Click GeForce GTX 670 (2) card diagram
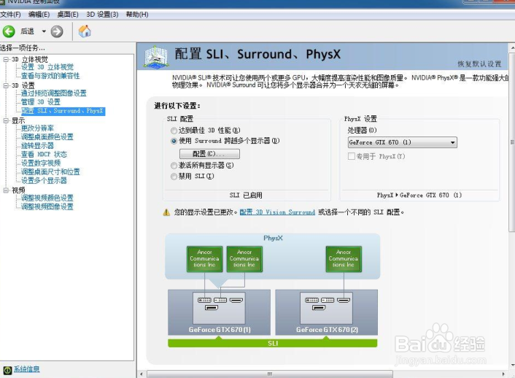Screen dimensions: 515x378 point(327,312)
